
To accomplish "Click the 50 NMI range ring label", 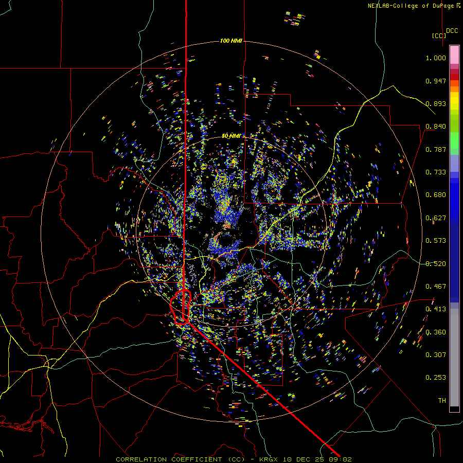I will click(x=231, y=136).
